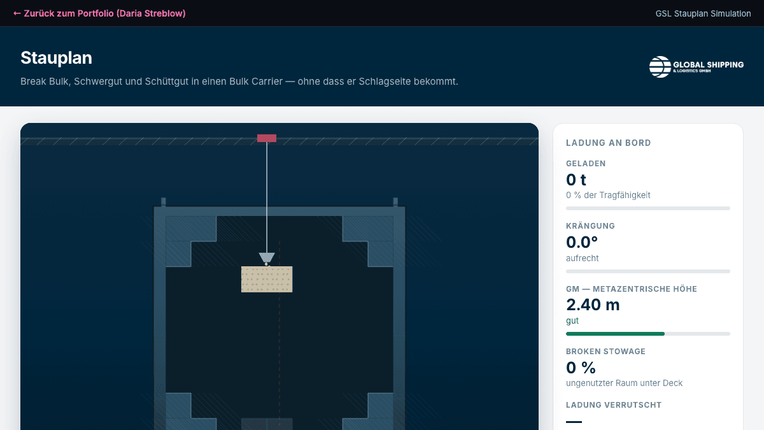Click the green 'gut' status text
The width and height of the screenshot is (764, 430).
572,321
